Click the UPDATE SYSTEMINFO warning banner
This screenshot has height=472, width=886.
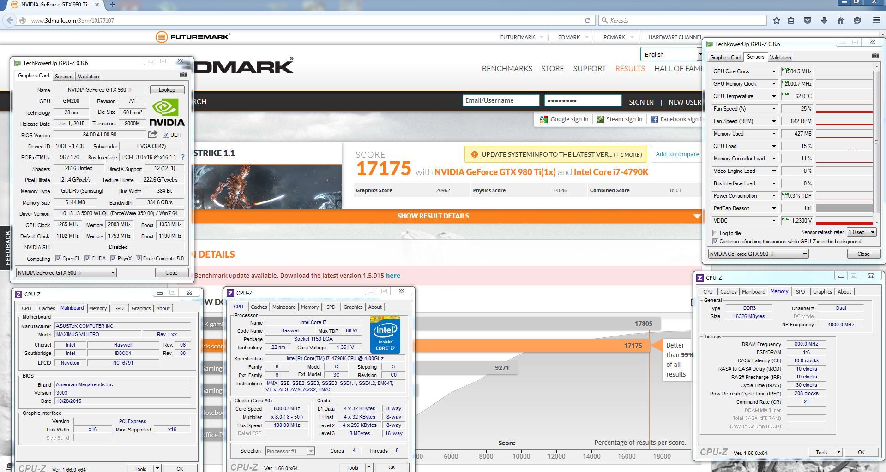point(556,154)
